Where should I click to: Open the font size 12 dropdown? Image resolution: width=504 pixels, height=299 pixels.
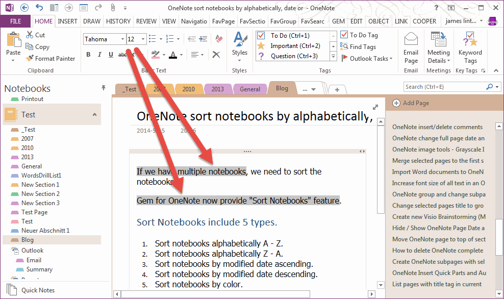pos(143,39)
